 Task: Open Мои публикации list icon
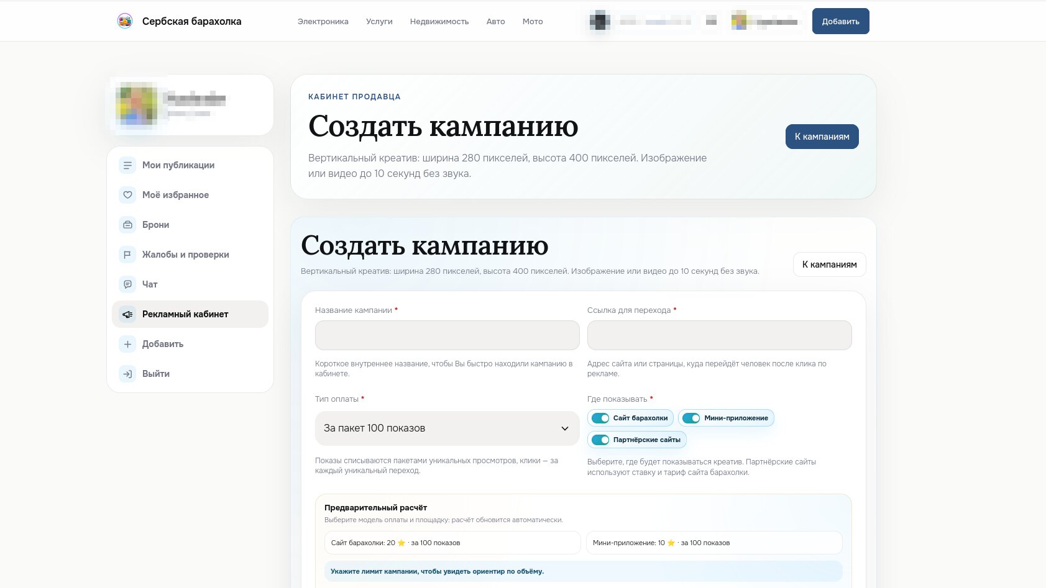click(127, 165)
